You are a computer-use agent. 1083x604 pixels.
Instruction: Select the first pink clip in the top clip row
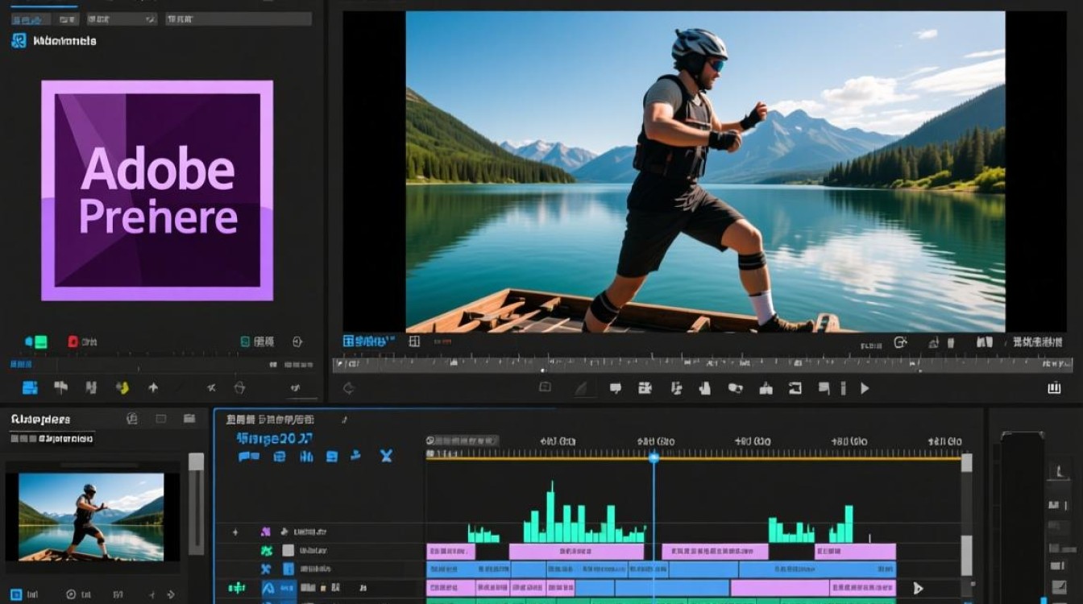450,552
